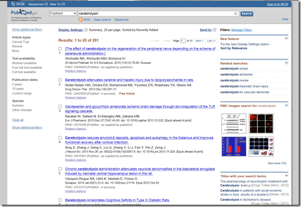Open related search cerebrolysin alzheimer
Screen dimensions: 301x207
click(x=237, y=74)
